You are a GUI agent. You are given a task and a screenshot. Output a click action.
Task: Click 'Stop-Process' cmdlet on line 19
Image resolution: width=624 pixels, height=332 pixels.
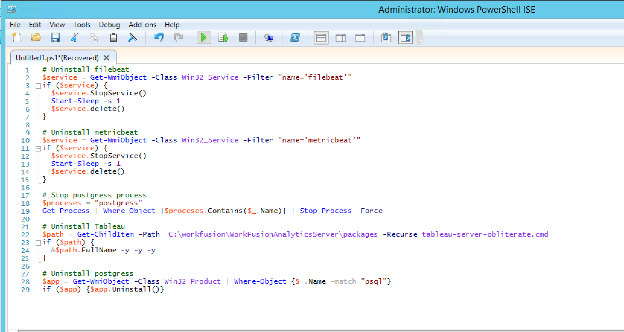click(x=326, y=211)
